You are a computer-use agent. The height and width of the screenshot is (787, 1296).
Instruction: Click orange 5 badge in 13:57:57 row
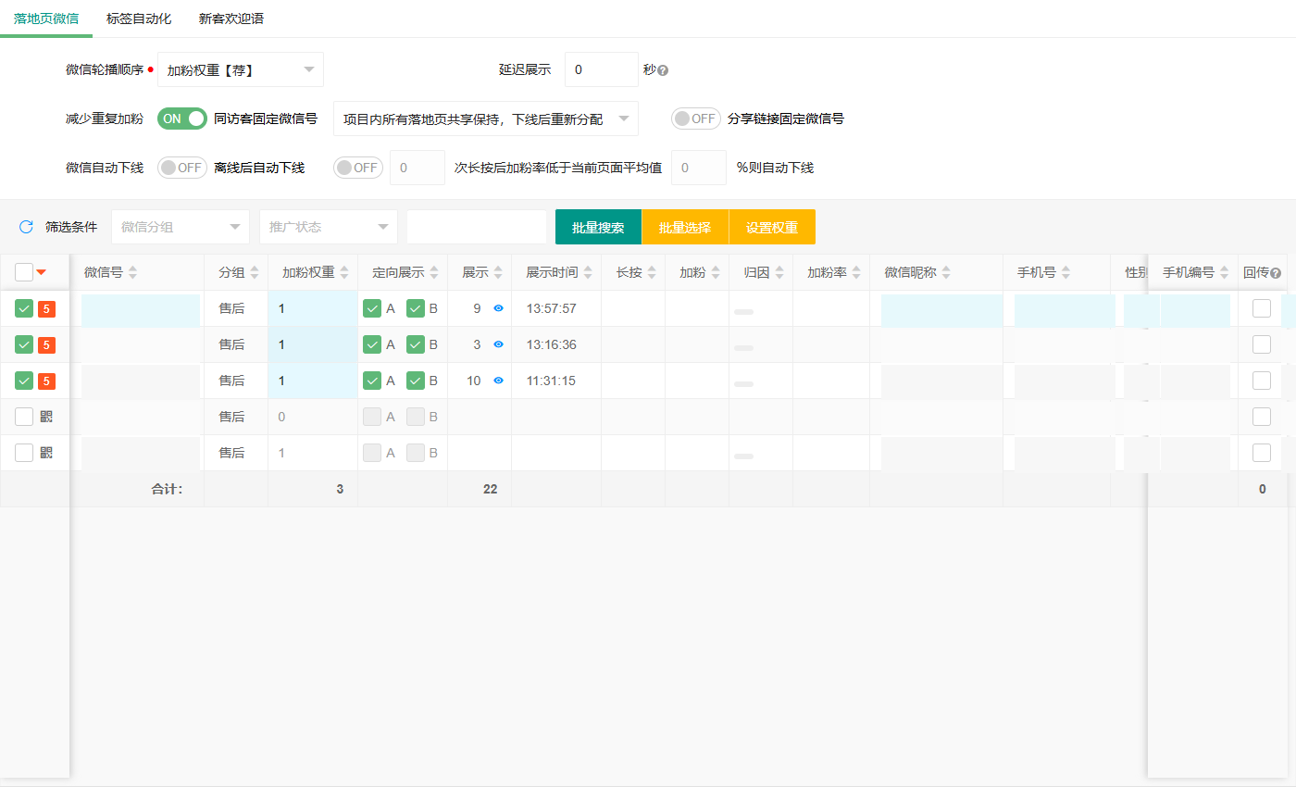coord(46,308)
